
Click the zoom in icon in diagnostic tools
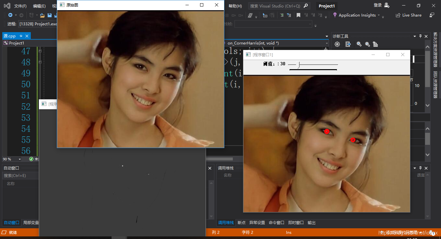(359, 44)
